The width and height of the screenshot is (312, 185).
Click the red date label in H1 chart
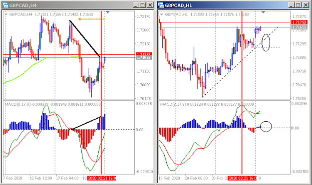click(242, 178)
